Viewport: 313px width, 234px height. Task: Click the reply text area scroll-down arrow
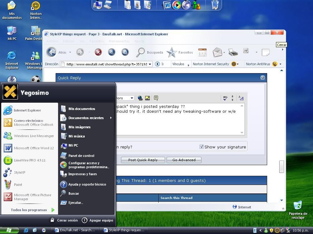[242, 133]
